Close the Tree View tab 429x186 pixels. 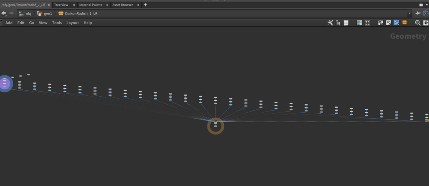coord(74,5)
